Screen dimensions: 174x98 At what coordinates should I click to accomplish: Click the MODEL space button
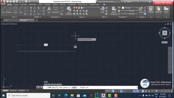[x=108, y=91]
